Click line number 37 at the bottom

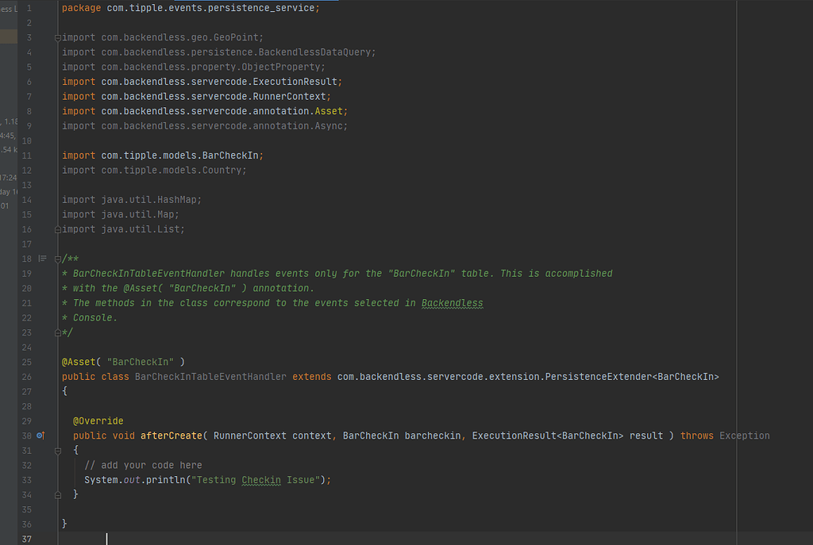pos(26,539)
